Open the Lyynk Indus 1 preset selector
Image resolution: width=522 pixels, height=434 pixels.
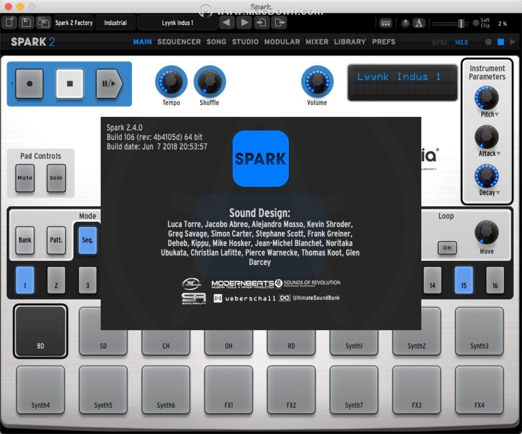click(178, 23)
